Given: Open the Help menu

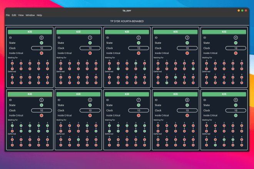Looking at the screenshot, I should (x=39, y=15).
